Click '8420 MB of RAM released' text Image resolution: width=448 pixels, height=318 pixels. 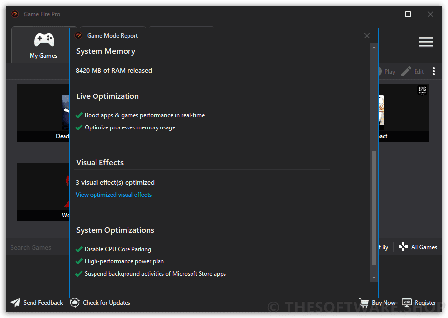(114, 70)
